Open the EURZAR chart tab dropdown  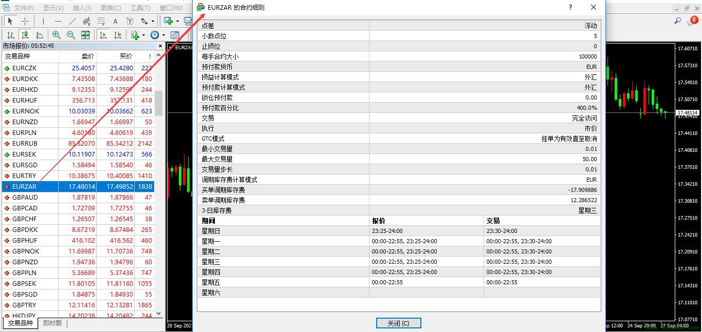(x=171, y=47)
